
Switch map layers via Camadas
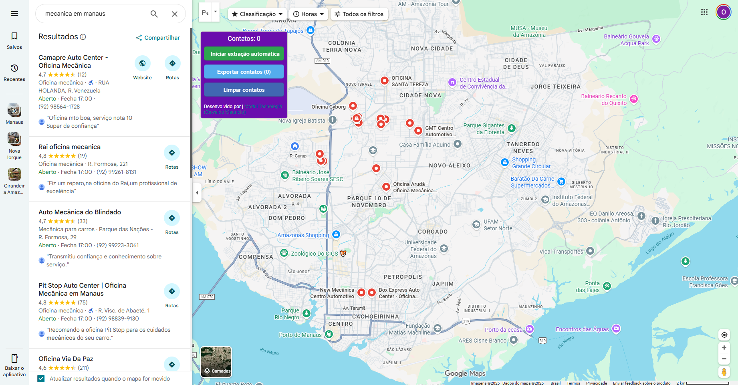(216, 362)
